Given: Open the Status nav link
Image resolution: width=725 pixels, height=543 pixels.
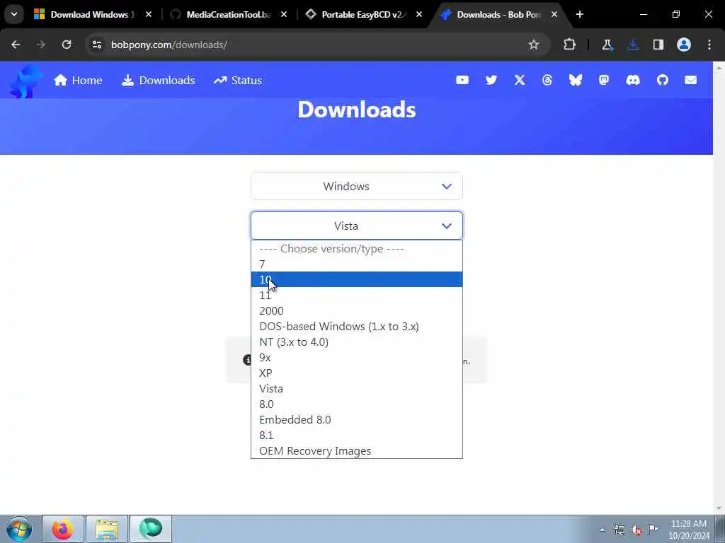Looking at the screenshot, I should tap(238, 81).
